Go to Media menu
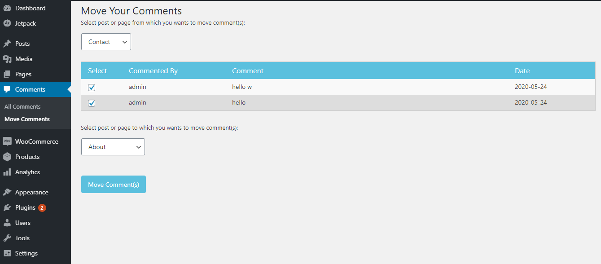The height and width of the screenshot is (264, 601). coord(35,59)
